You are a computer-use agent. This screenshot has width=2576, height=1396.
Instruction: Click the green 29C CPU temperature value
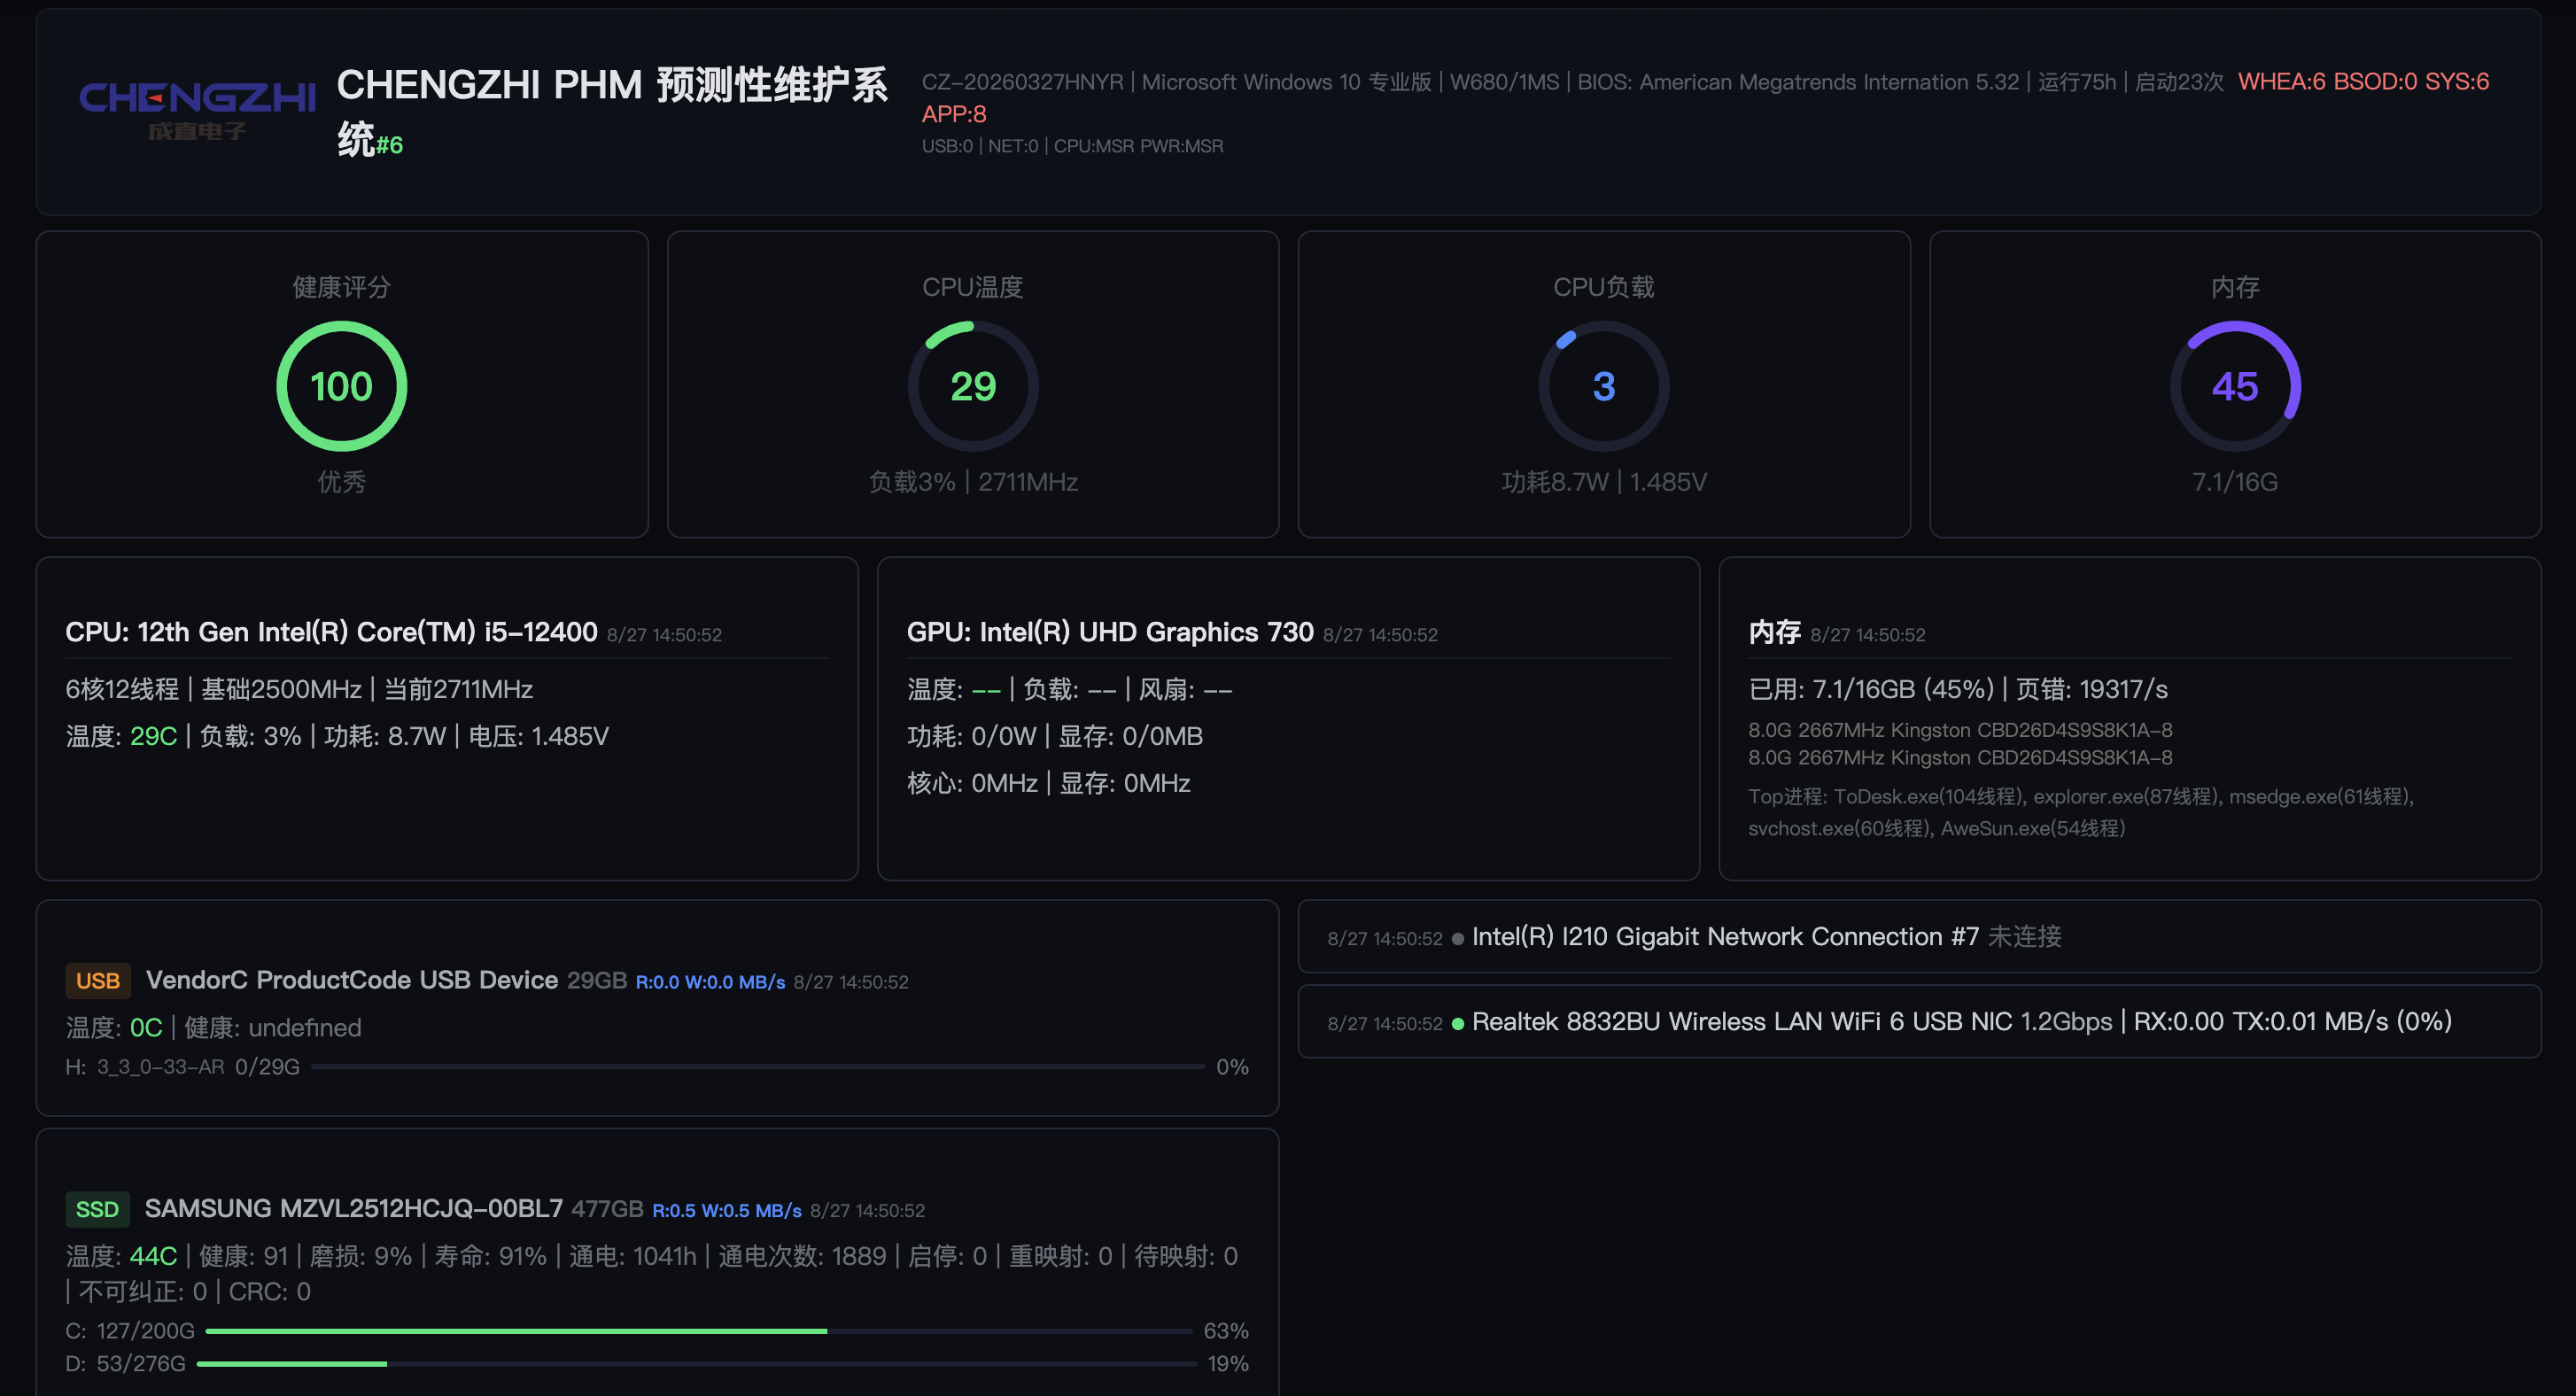click(153, 736)
